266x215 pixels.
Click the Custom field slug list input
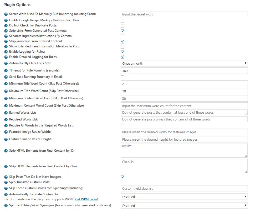(x=184, y=188)
